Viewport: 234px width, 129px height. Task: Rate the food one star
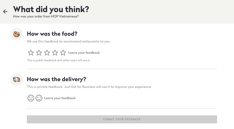[x=31, y=53]
